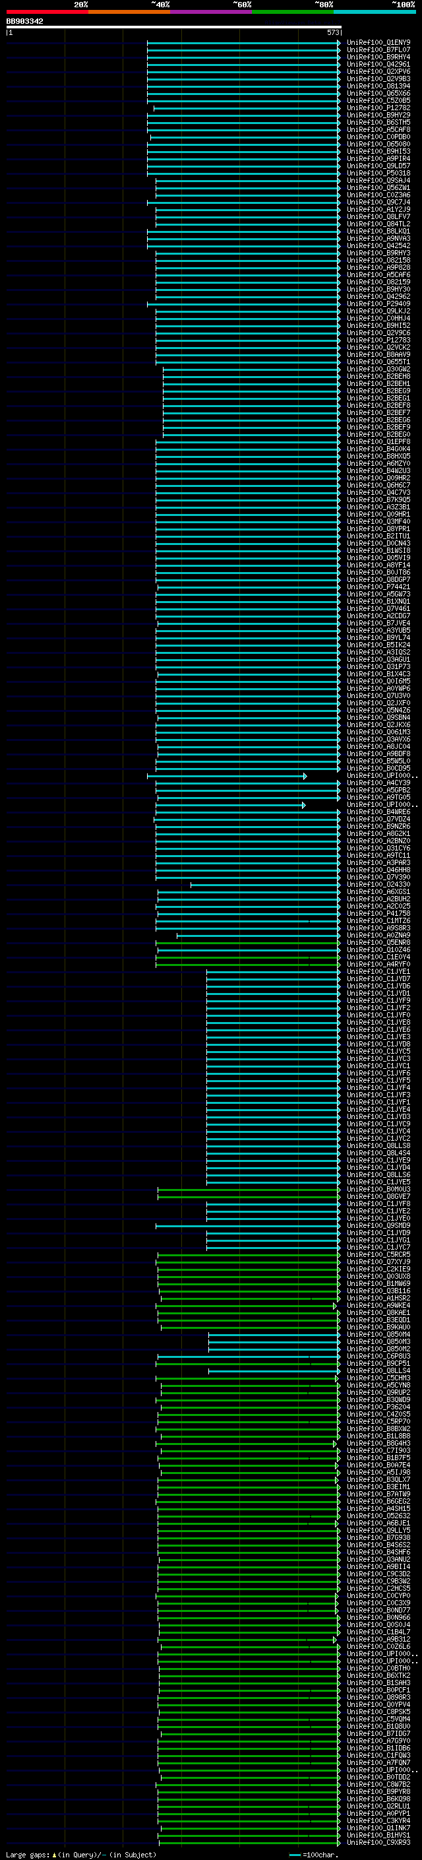Select hit UniRef100_P50318

click(x=378, y=174)
